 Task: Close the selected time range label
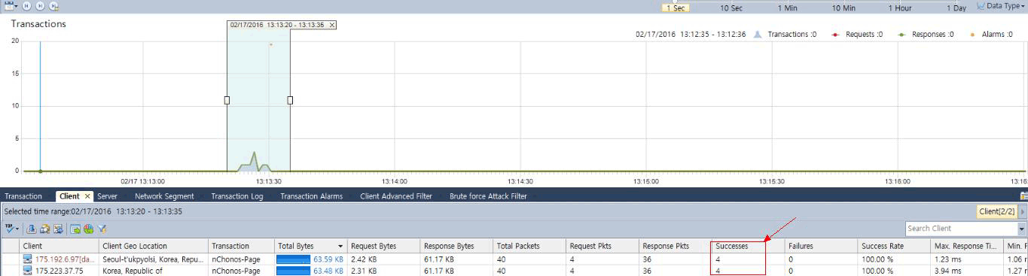[331, 25]
